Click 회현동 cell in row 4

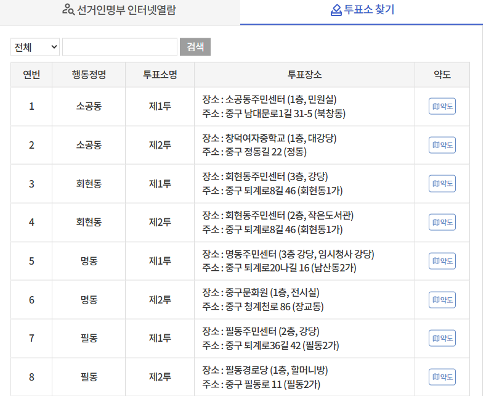coord(89,223)
